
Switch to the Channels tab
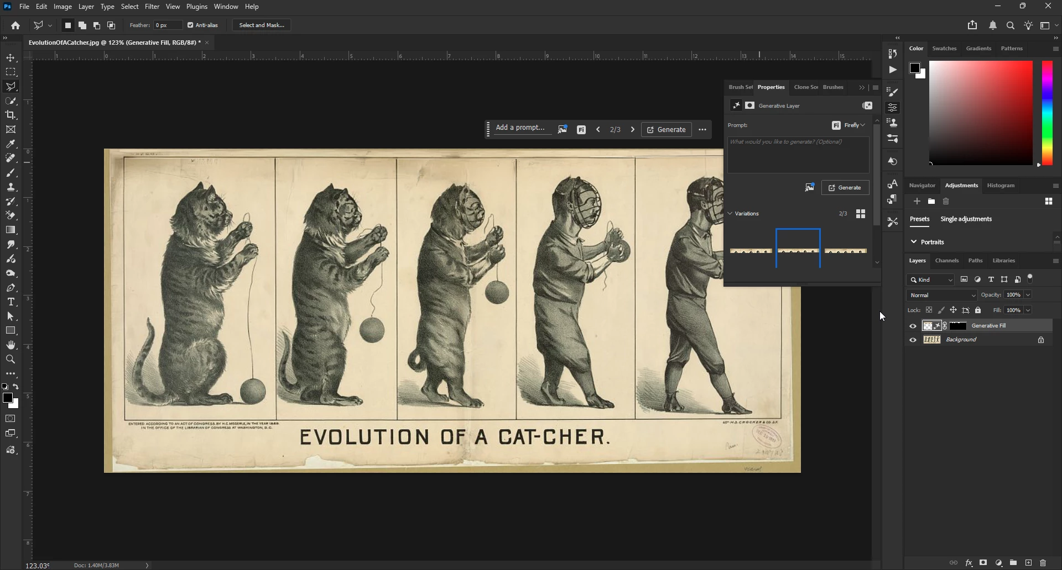click(946, 261)
